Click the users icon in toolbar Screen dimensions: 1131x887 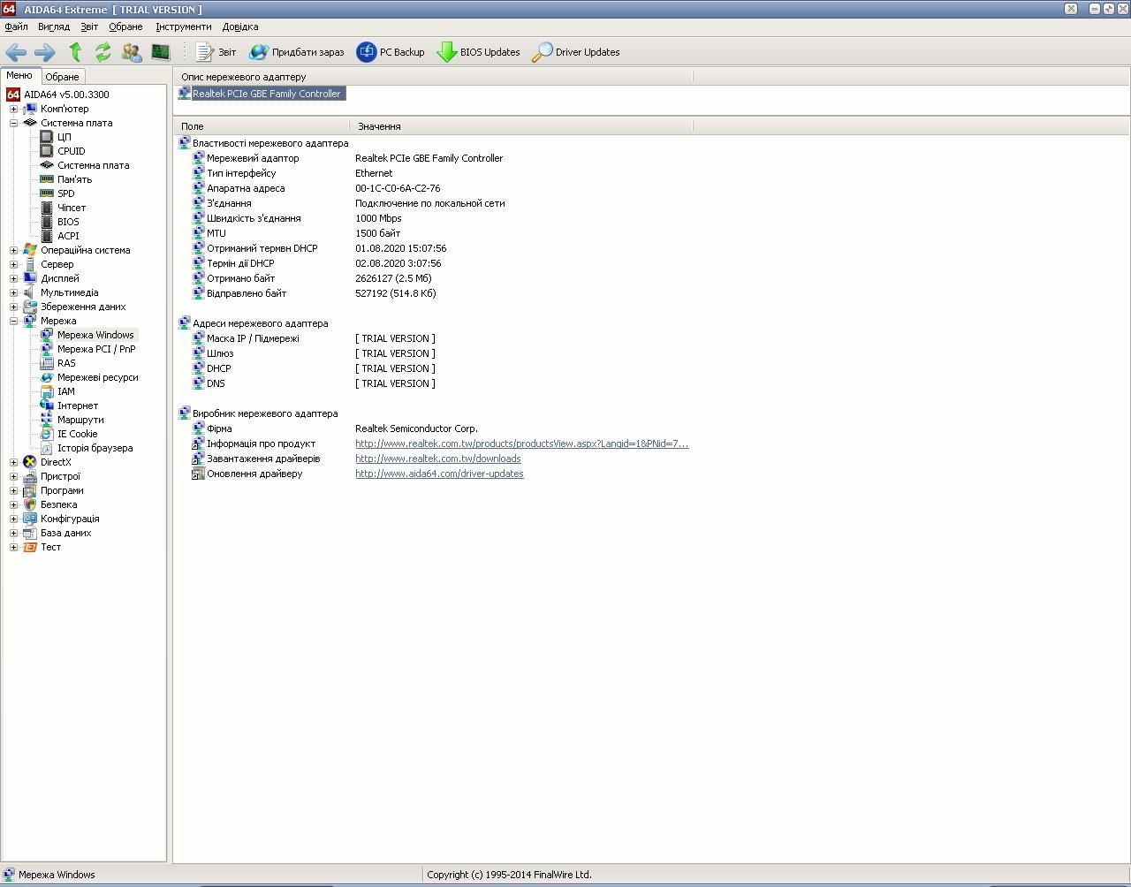(132, 52)
